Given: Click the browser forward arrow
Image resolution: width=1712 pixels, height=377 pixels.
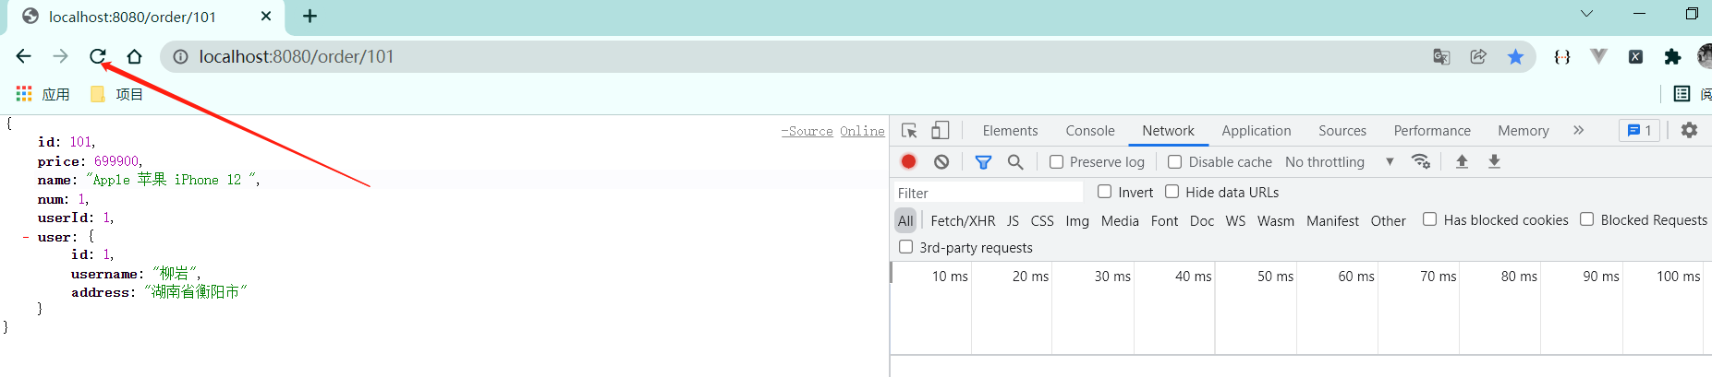Looking at the screenshot, I should click(61, 56).
